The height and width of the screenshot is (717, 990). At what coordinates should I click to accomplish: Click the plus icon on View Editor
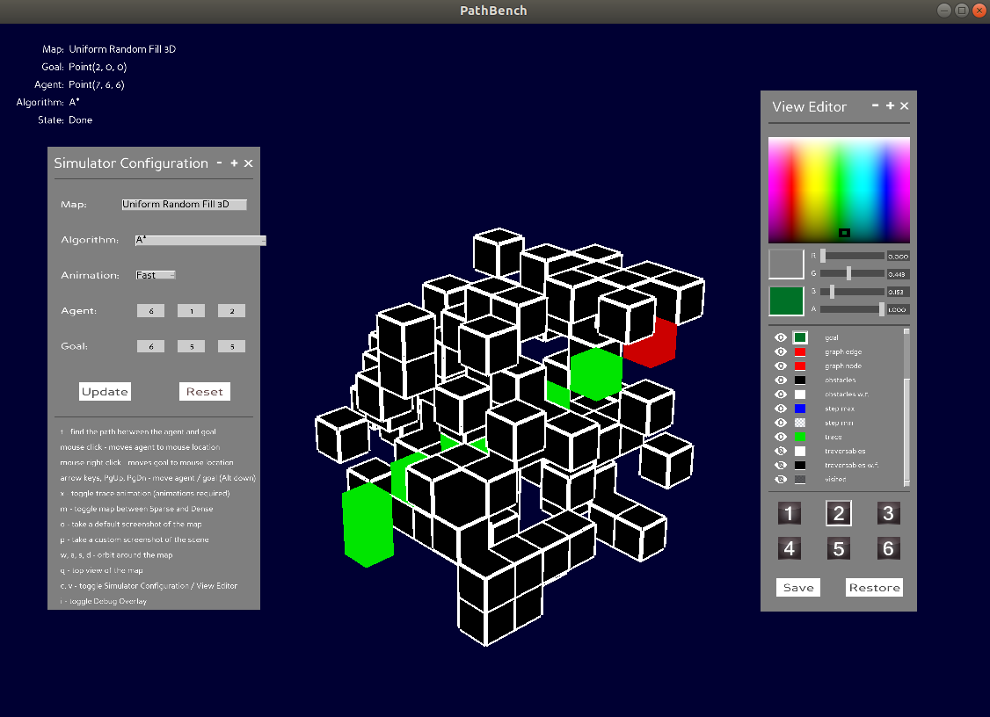pos(890,105)
